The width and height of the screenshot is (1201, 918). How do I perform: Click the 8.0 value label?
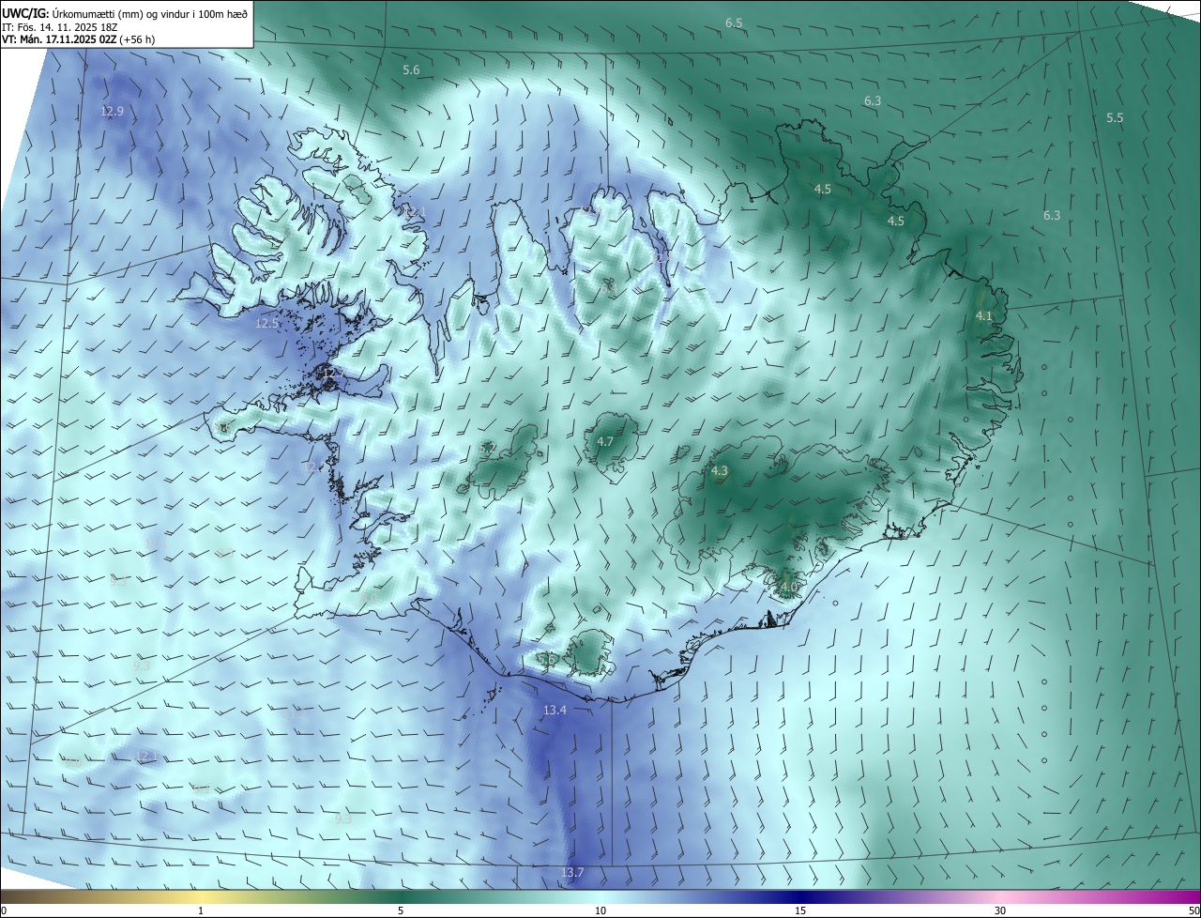tap(368, 597)
